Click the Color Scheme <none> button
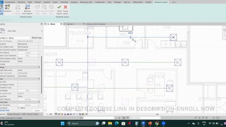Screen dimensions: 226x127 28,53
